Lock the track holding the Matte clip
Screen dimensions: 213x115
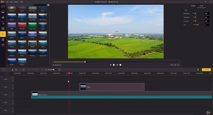pyautogui.click(x=13, y=88)
